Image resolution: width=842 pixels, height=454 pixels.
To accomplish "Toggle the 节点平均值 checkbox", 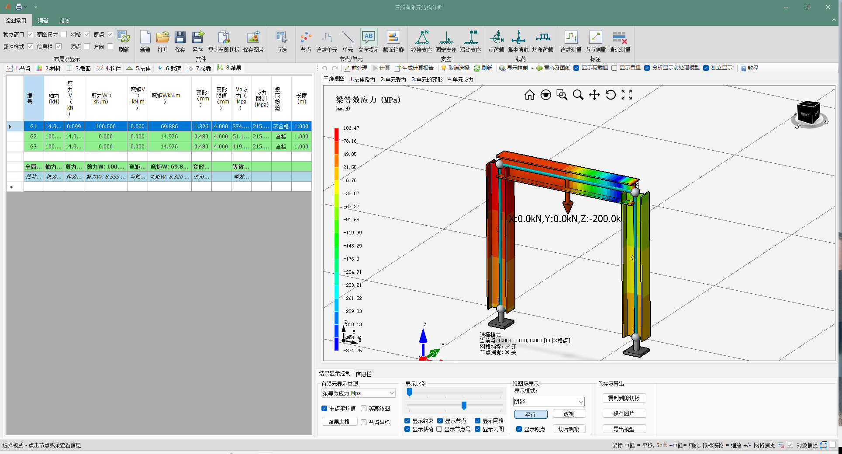I will click(324, 409).
